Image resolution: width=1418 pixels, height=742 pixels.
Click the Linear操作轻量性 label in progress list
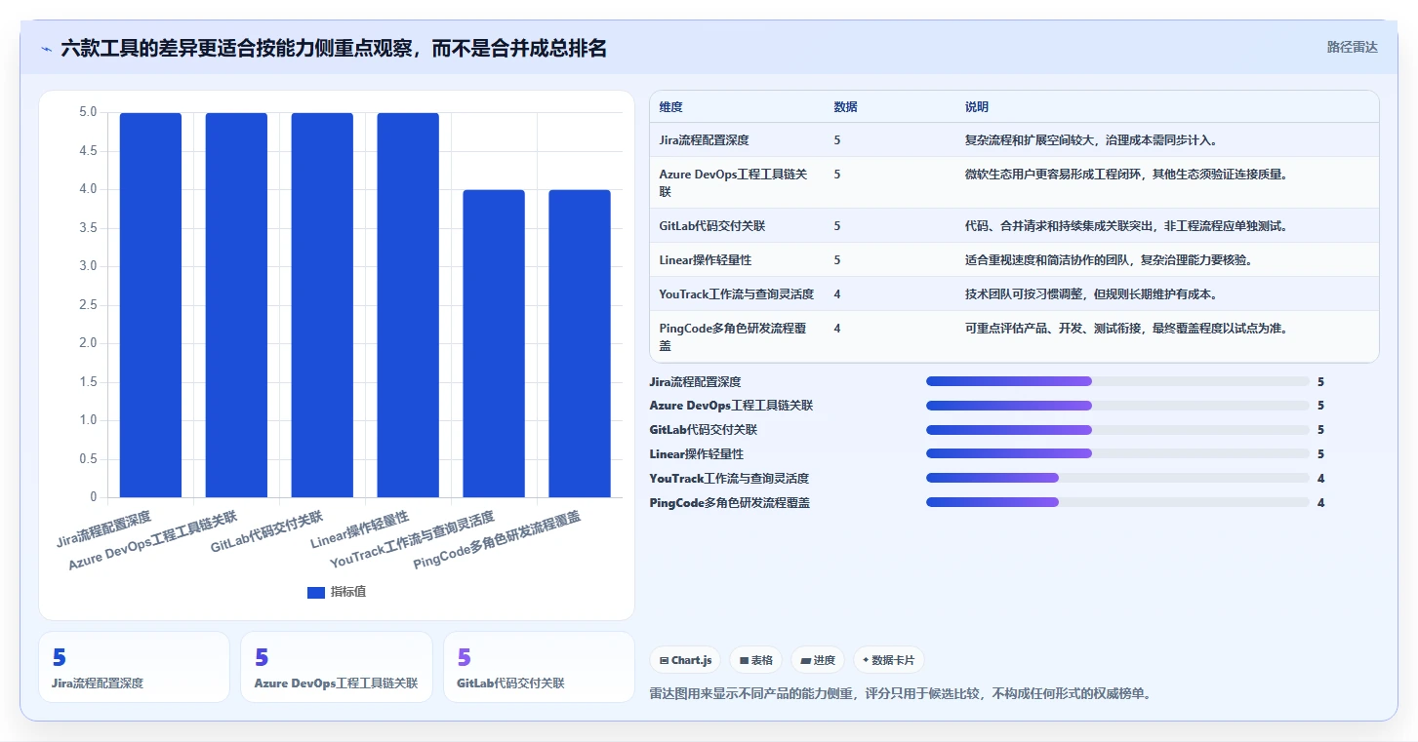(x=697, y=453)
